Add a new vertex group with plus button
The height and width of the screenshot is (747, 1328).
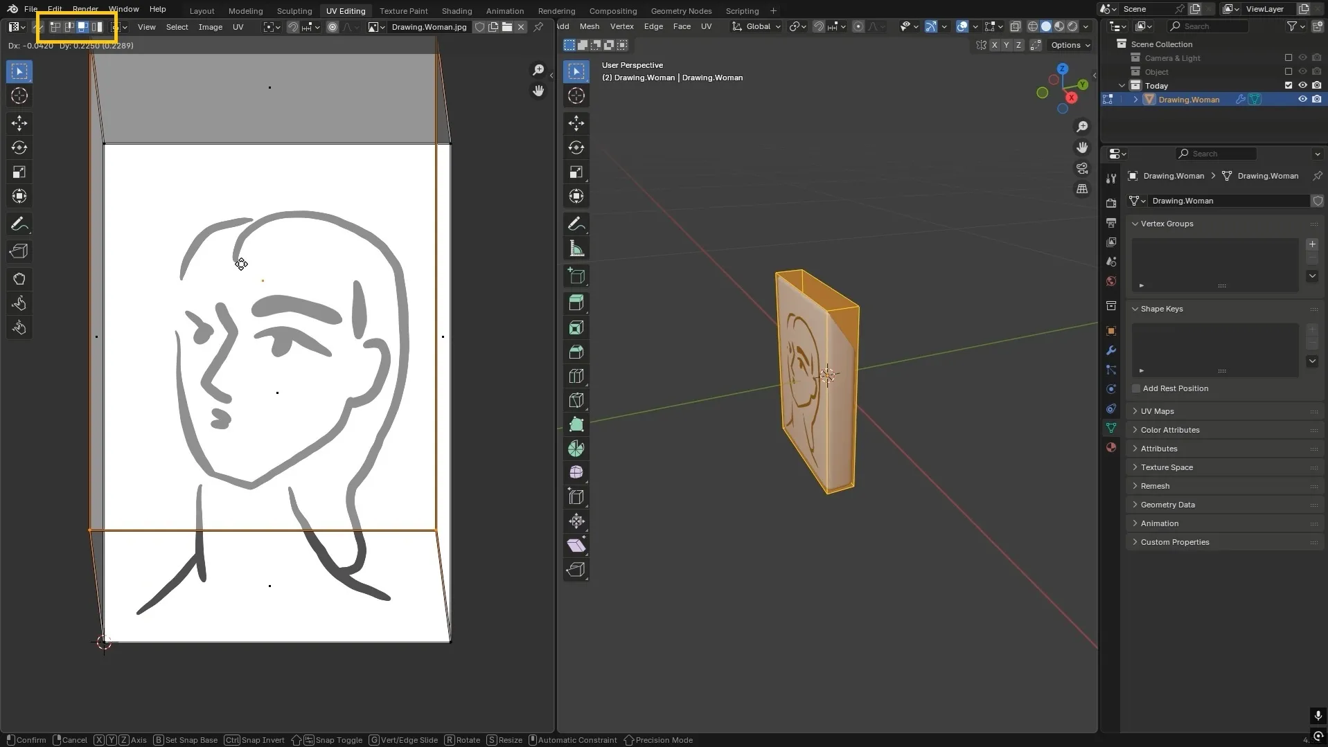coord(1312,244)
